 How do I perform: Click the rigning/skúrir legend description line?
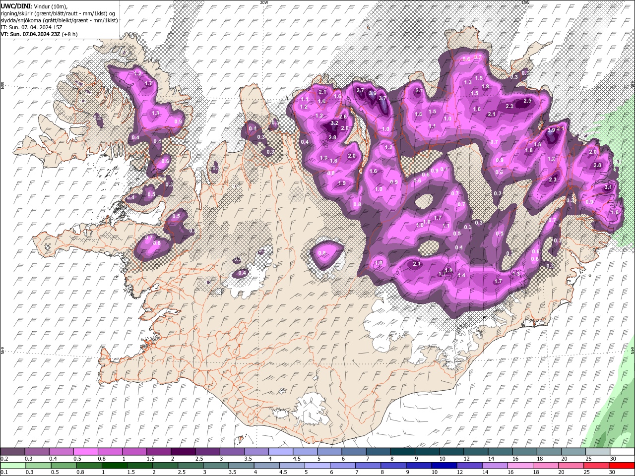pos(58,13)
